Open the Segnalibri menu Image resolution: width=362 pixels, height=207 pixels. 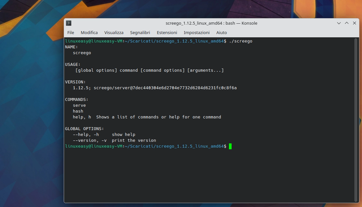point(140,32)
